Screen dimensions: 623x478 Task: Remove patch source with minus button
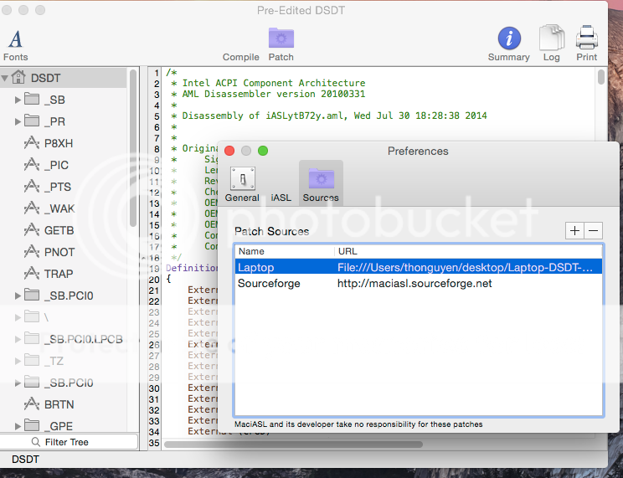click(593, 230)
